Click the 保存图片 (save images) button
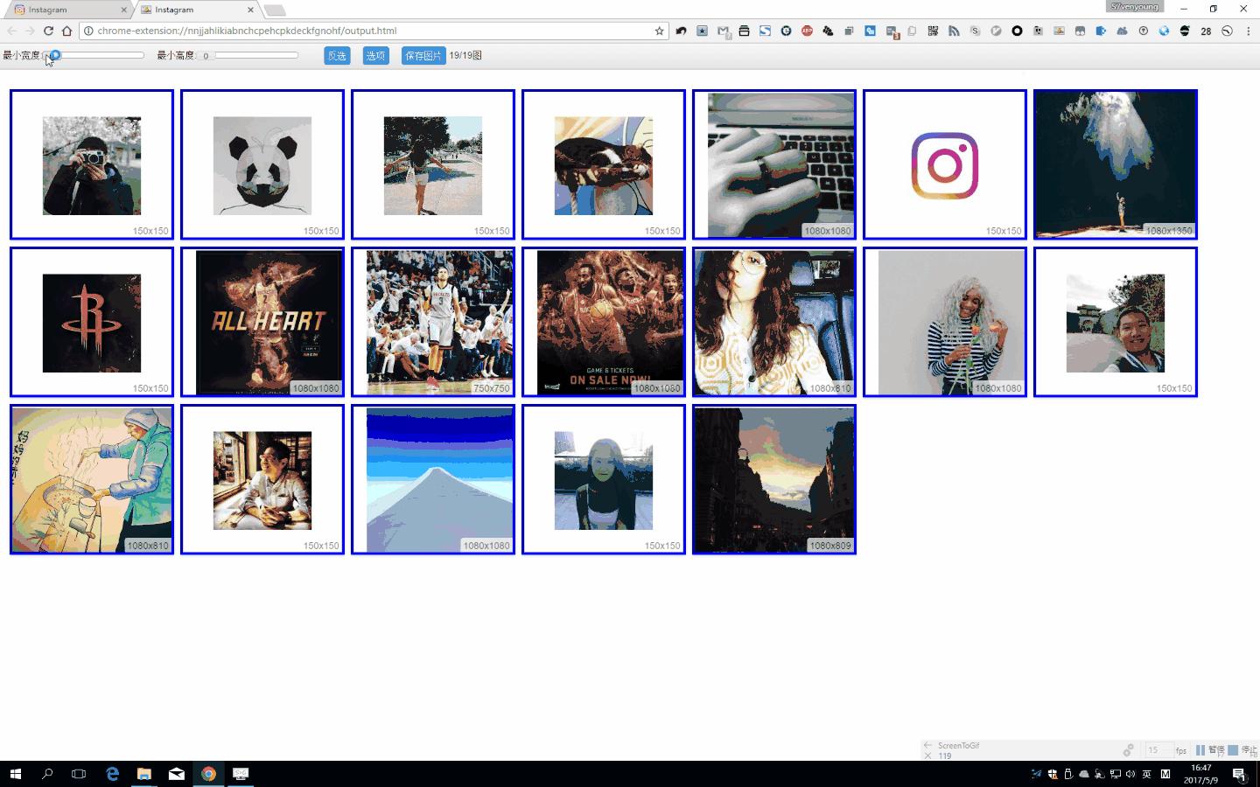 point(423,55)
